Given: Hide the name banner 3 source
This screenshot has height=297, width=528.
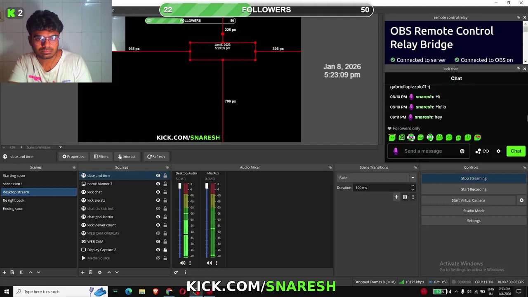Looking at the screenshot, I should 158,184.
